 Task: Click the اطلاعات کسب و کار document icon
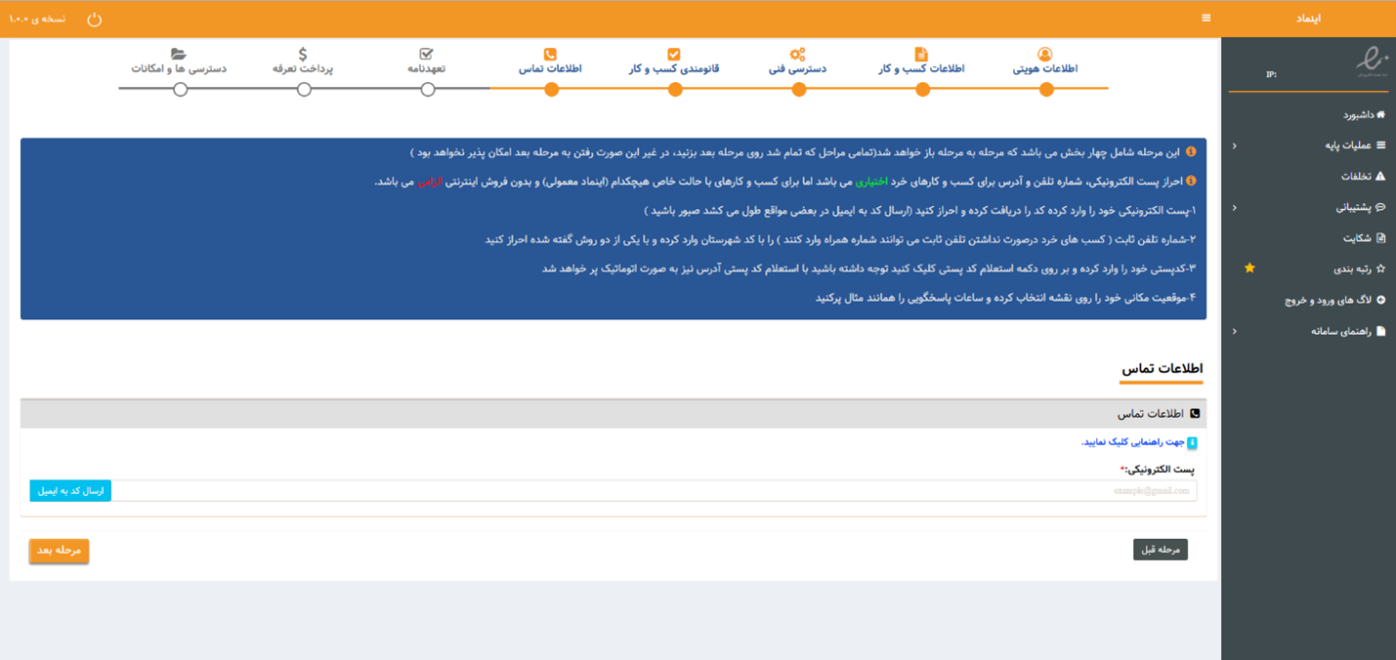coord(921,54)
